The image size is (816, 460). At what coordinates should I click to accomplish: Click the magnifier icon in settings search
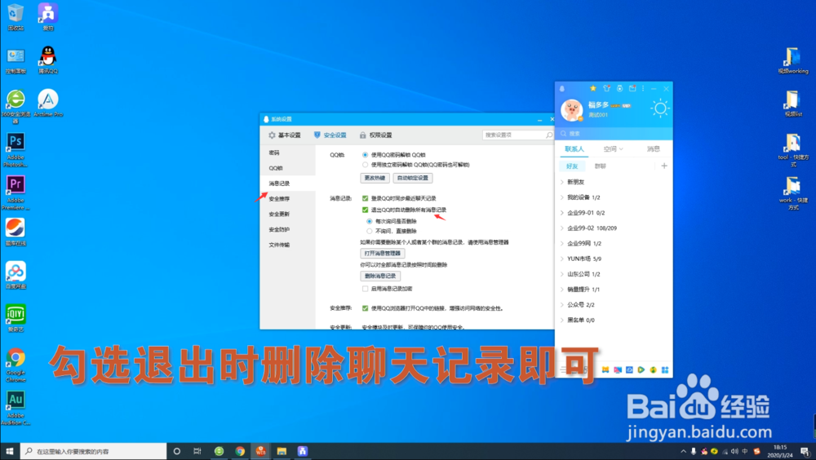549,135
